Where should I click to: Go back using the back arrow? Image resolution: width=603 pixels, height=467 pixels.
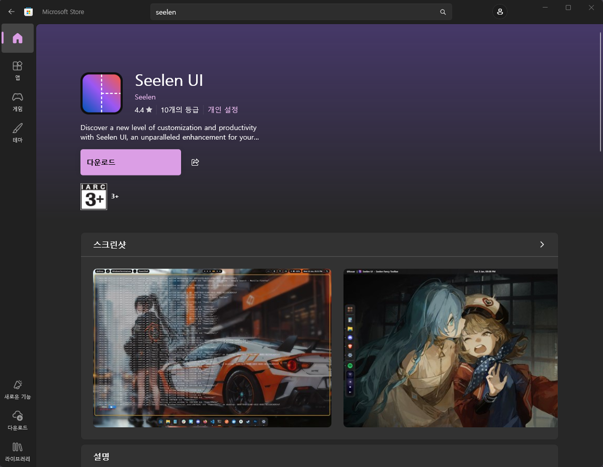(x=12, y=12)
